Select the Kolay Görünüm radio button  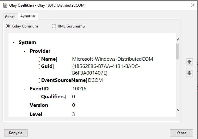pos(8,26)
